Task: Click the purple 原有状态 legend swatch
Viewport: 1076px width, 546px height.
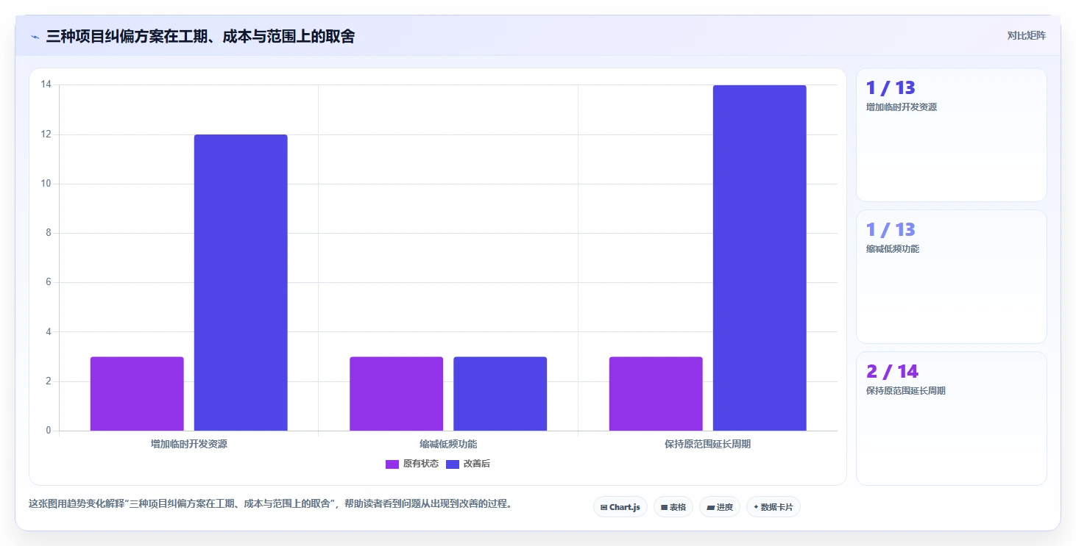Action: [392, 464]
